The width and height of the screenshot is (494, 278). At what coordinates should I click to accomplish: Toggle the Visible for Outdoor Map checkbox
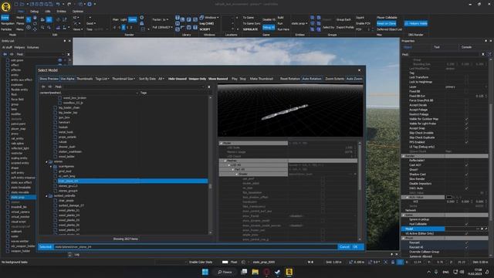tap(466, 119)
